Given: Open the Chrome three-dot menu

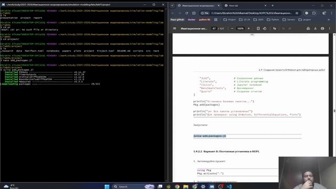Looking at the screenshot, I should click(331, 13).
